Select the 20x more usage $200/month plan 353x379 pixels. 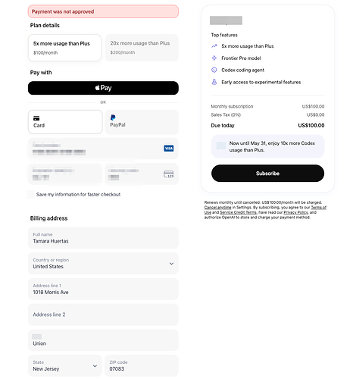(142, 48)
